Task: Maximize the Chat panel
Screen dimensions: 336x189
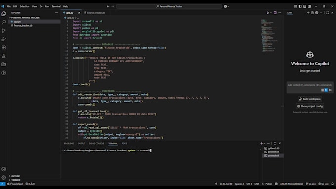Action: [x=328, y=13]
